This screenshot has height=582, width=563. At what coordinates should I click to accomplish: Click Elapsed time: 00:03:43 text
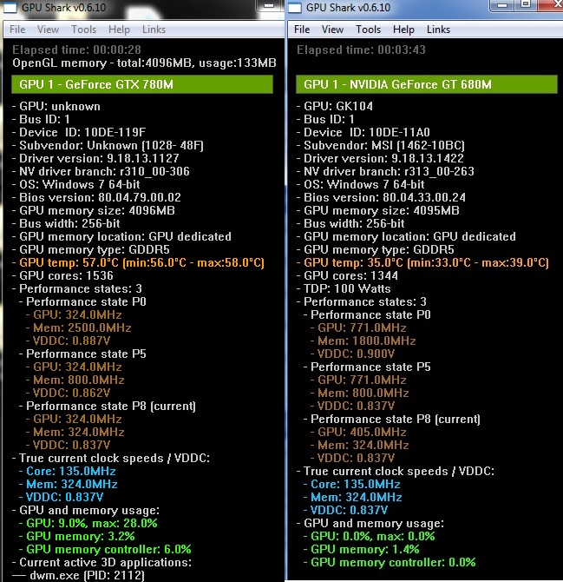[362, 50]
